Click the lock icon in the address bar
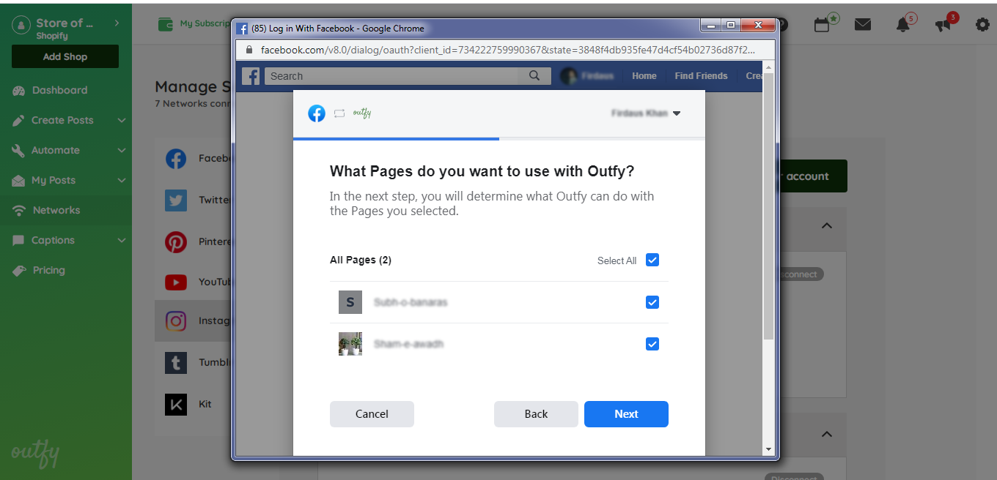 (x=249, y=50)
